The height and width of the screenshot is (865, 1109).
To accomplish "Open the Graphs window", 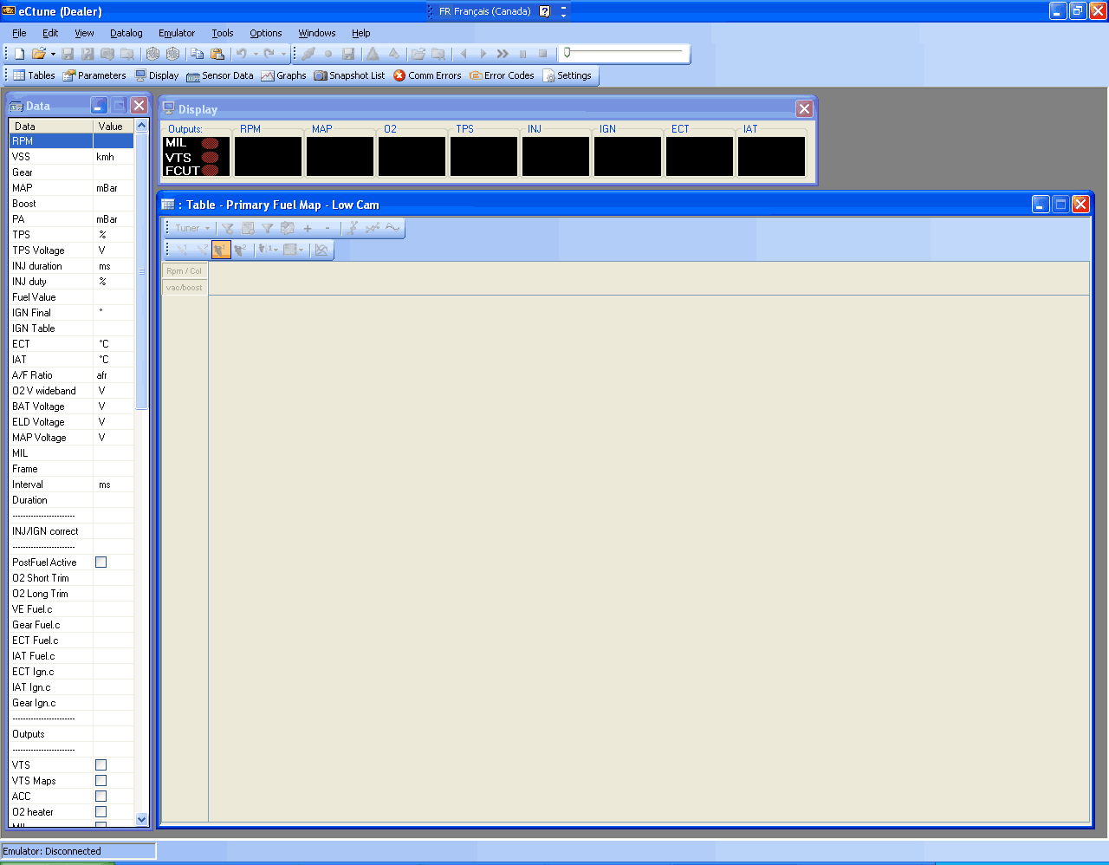I will point(283,75).
